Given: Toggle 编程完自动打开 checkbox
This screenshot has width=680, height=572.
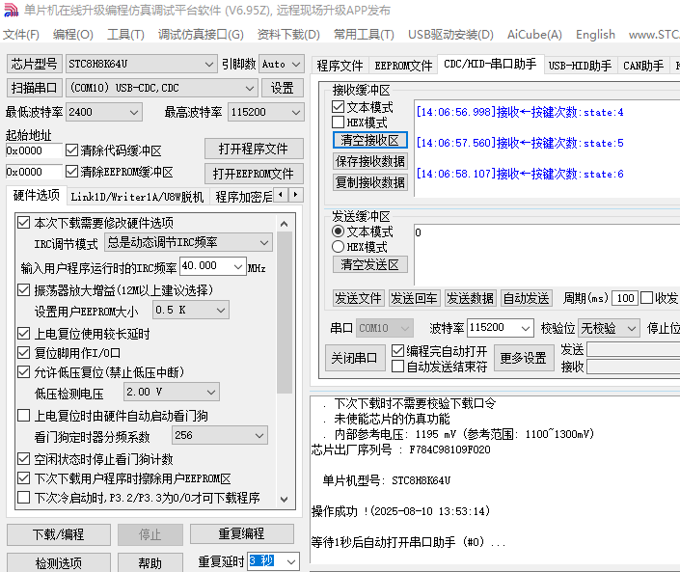Looking at the screenshot, I should pyautogui.click(x=397, y=350).
